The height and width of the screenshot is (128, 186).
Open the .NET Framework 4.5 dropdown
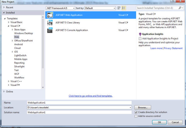coord(60,8)
